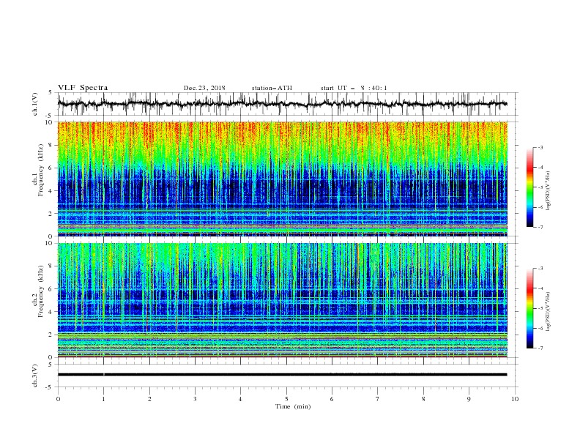Viewport: 580px width, 448px height.
Task: Click the ch.1 frequency spectrogram panel
Action: tap(282, 179)
